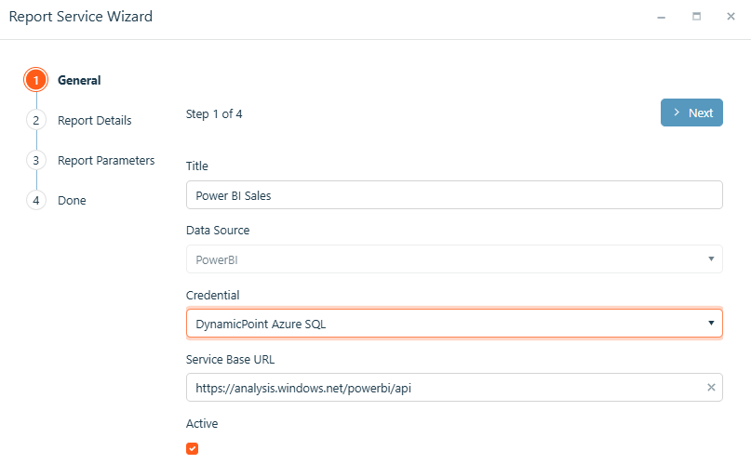The height and width of the screenshot is (464, 751).
Task: Go to the Done step
Action: (x=72, y=201)
